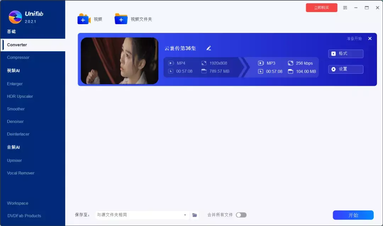Image resolution: width=383 pixels, height=226 pixels.
Task: Open the hamburger menu icon in title bar
Action: [345, 8]
